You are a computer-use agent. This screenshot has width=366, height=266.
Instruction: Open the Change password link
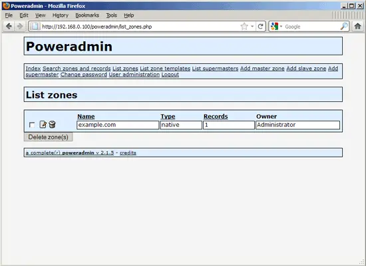pos(84,75)
